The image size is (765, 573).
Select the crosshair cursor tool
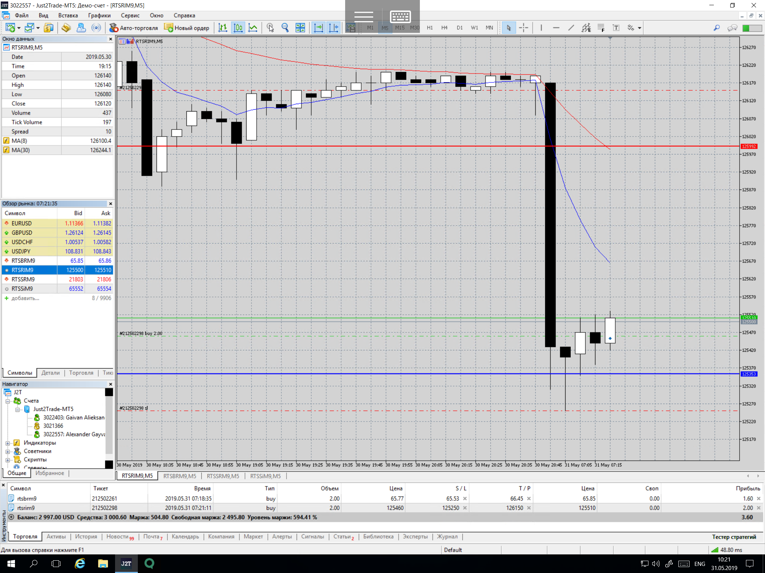coord(524,28)
